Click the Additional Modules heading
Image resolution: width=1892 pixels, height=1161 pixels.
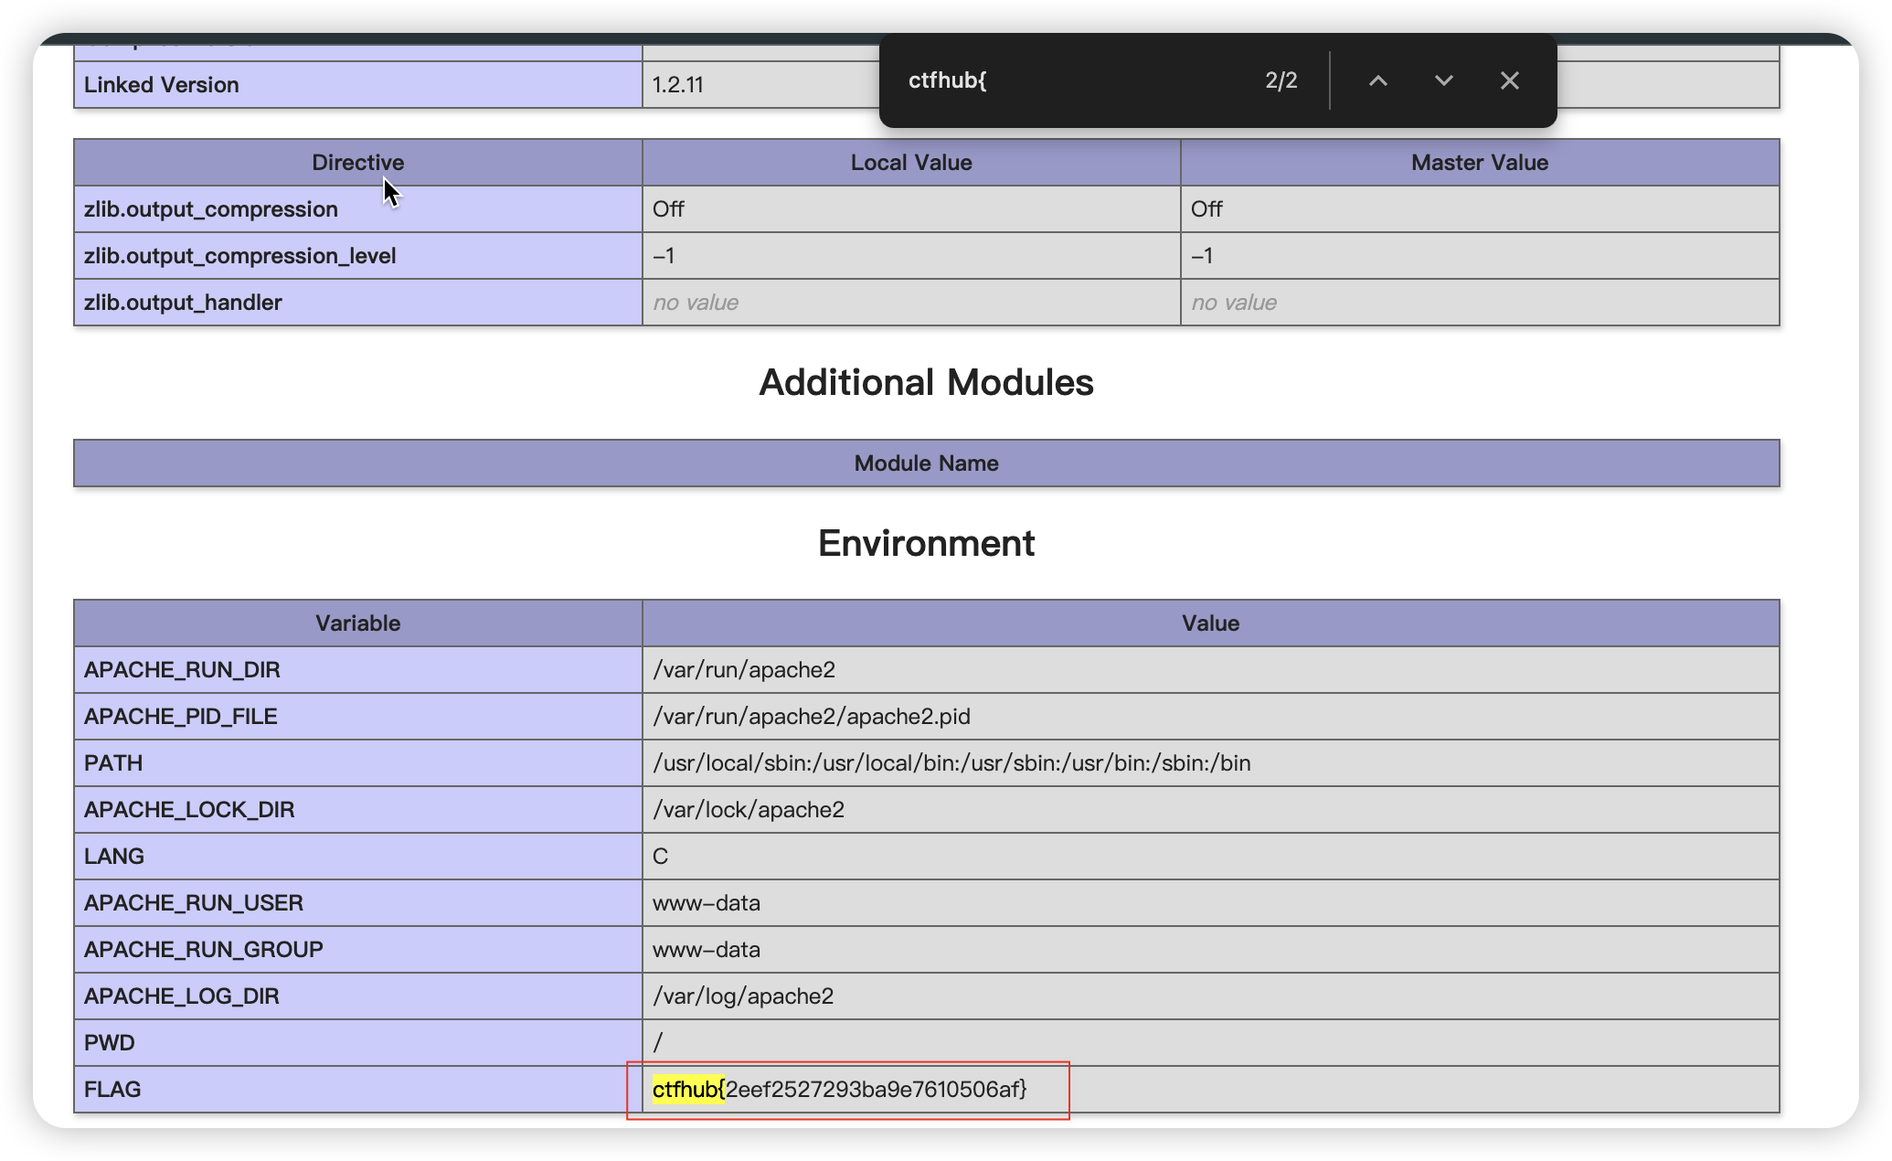tap(926, 382)
